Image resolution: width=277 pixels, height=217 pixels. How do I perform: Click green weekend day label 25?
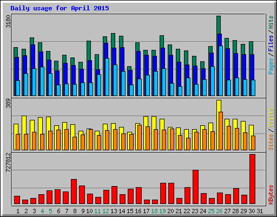[211, 211]
